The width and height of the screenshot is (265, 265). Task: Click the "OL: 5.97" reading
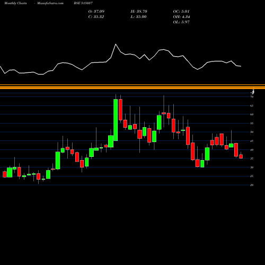181,22
